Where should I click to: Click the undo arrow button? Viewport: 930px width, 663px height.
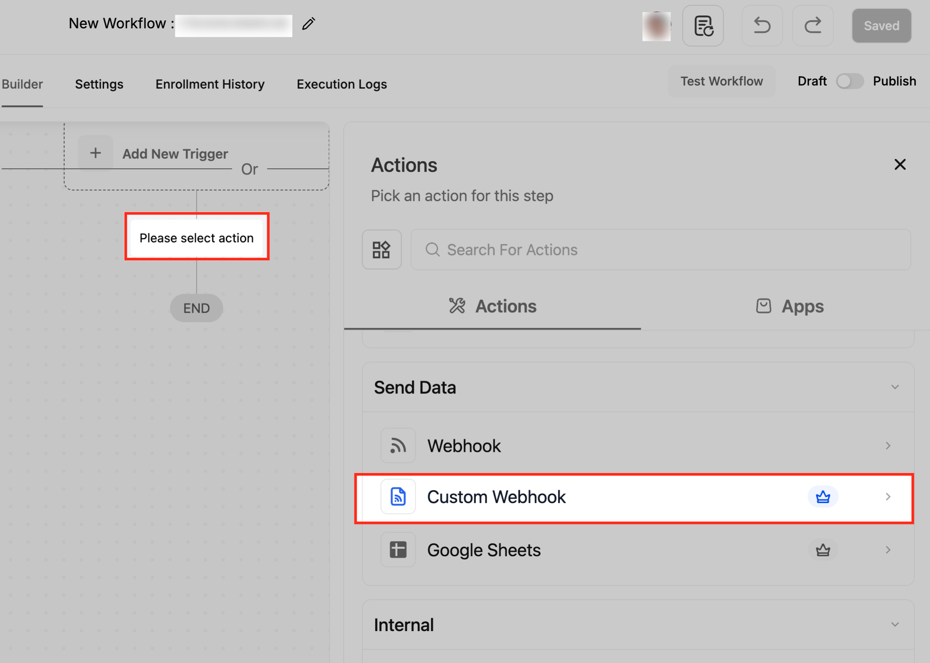pos(762,26)
